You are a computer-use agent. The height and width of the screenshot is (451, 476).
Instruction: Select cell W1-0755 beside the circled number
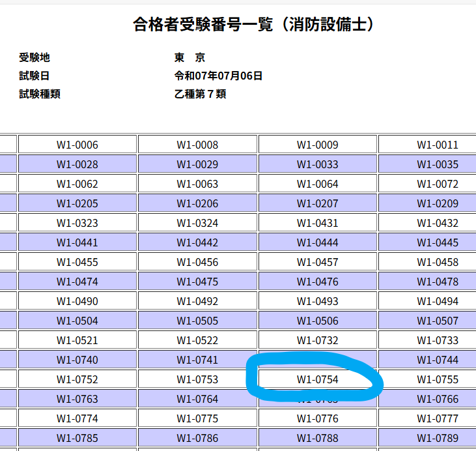(x=437, y=379)
